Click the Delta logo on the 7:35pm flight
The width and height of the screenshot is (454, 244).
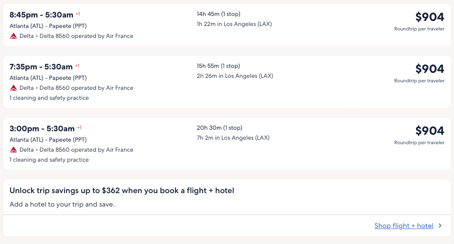coord(13,88)
